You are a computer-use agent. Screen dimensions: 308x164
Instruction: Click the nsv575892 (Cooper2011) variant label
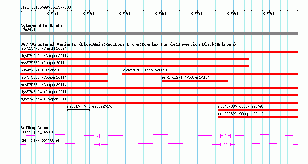pos(241,114)
